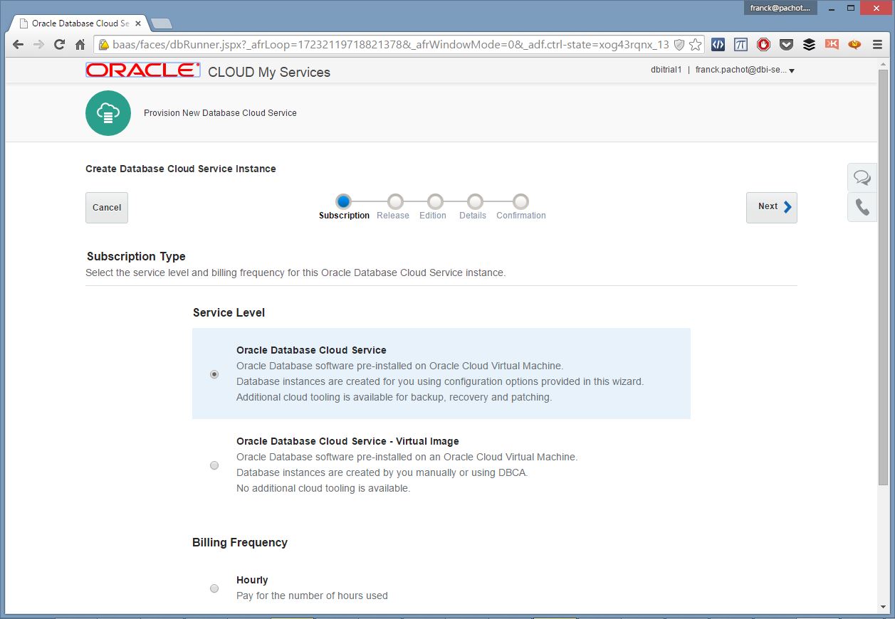Click the Oracle logo
This screenshot has height=619, width=895.
pyautogui.click(x=143, y=70)
